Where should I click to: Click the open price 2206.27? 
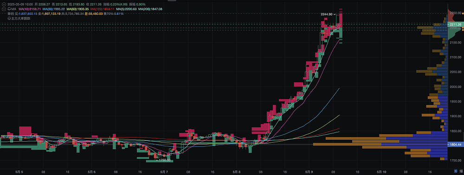(44, 5)
